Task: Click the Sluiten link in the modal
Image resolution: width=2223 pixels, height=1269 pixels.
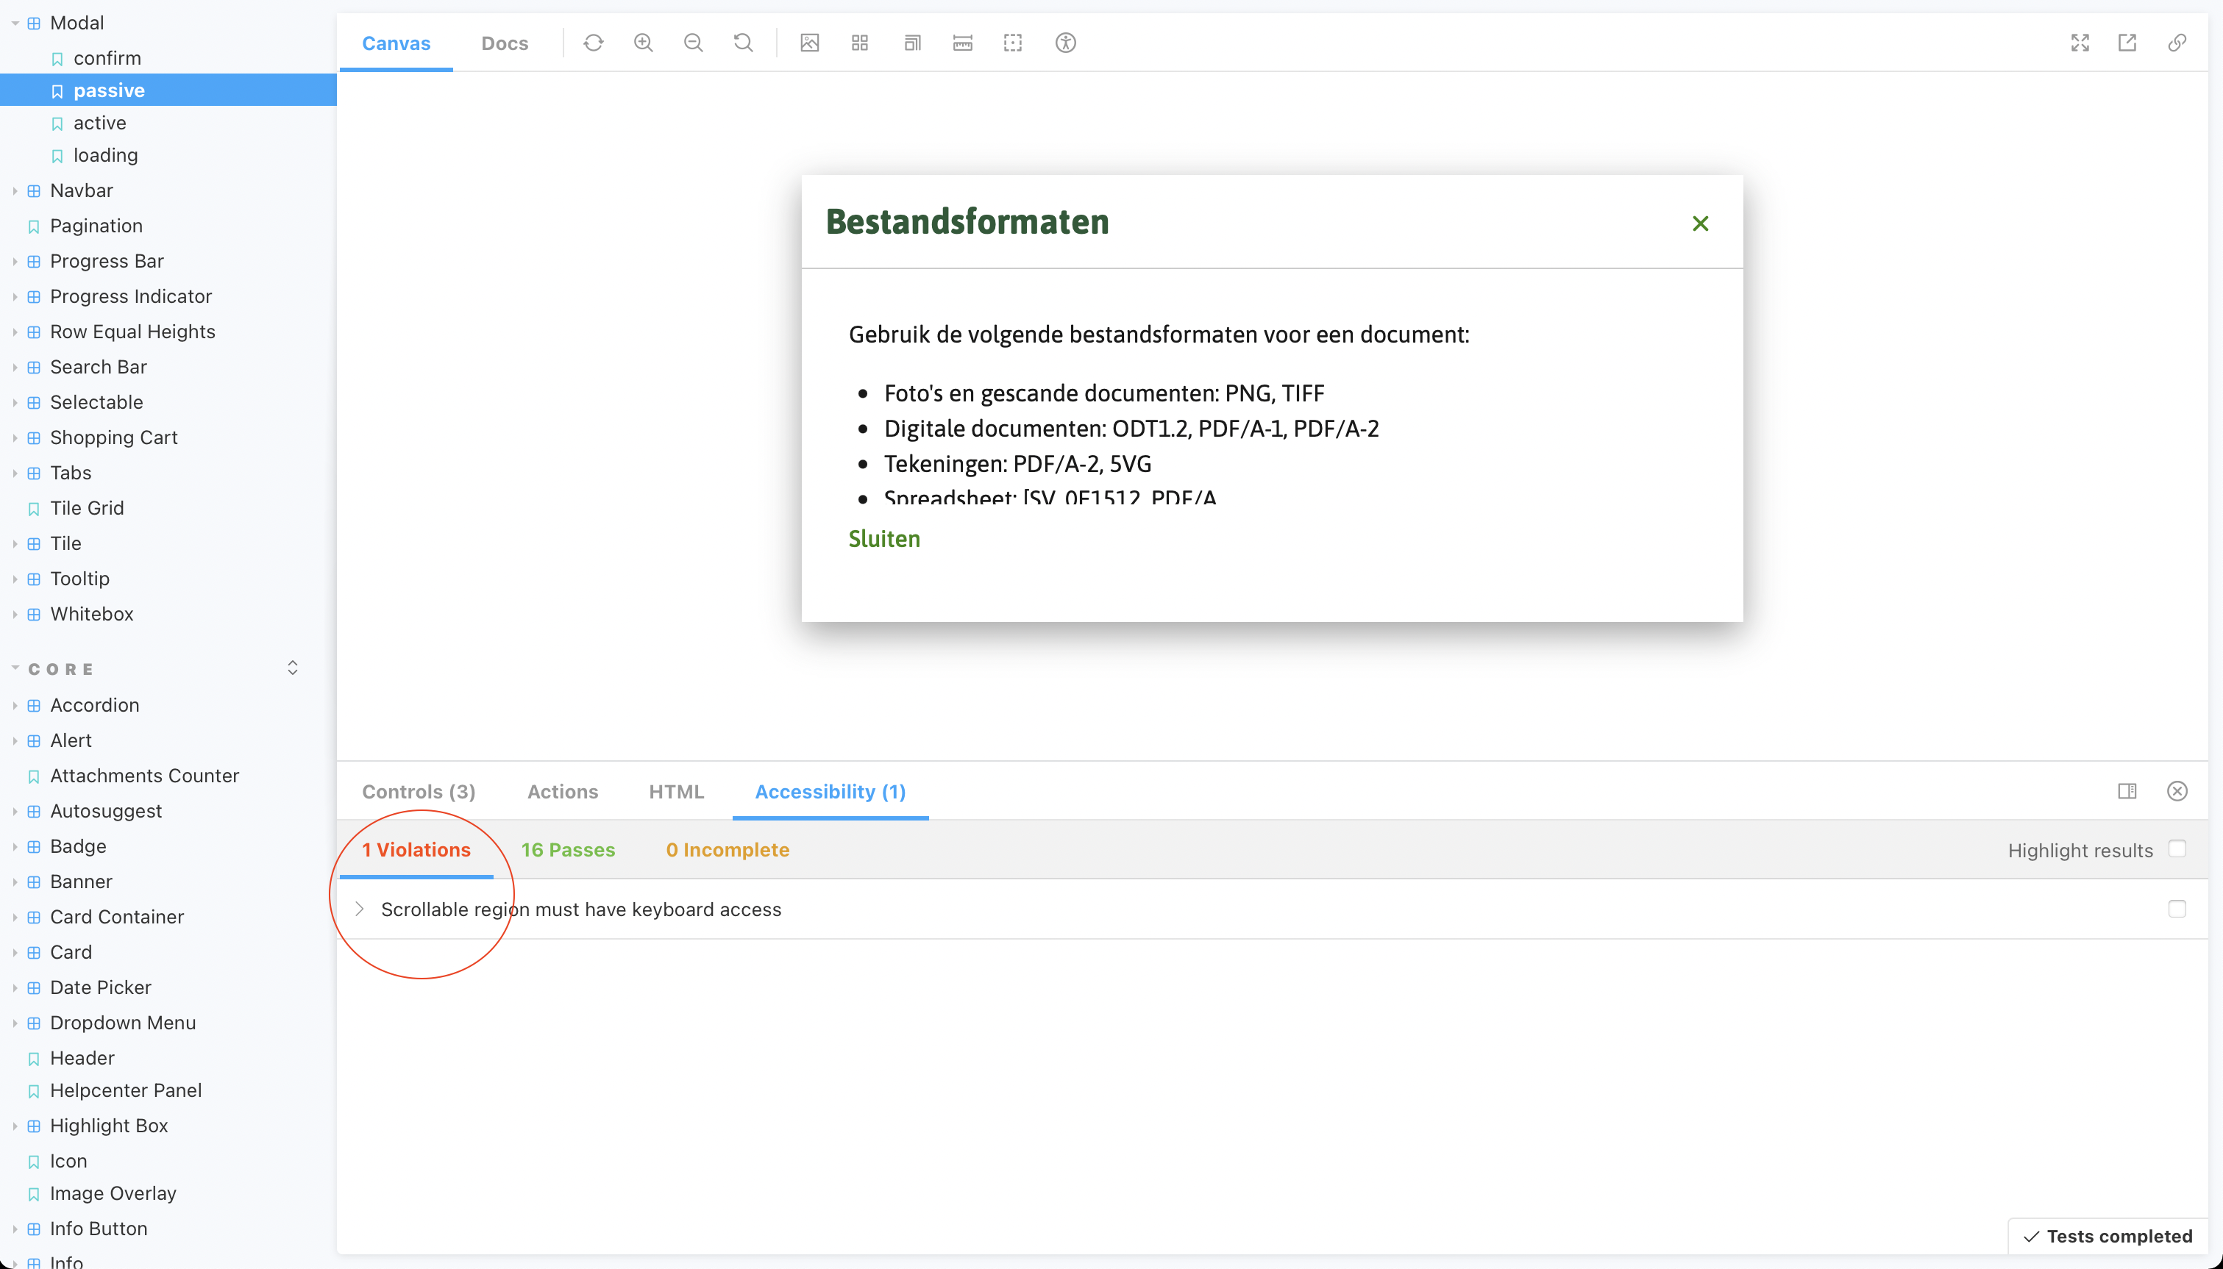Action: [x=883, y=539]
